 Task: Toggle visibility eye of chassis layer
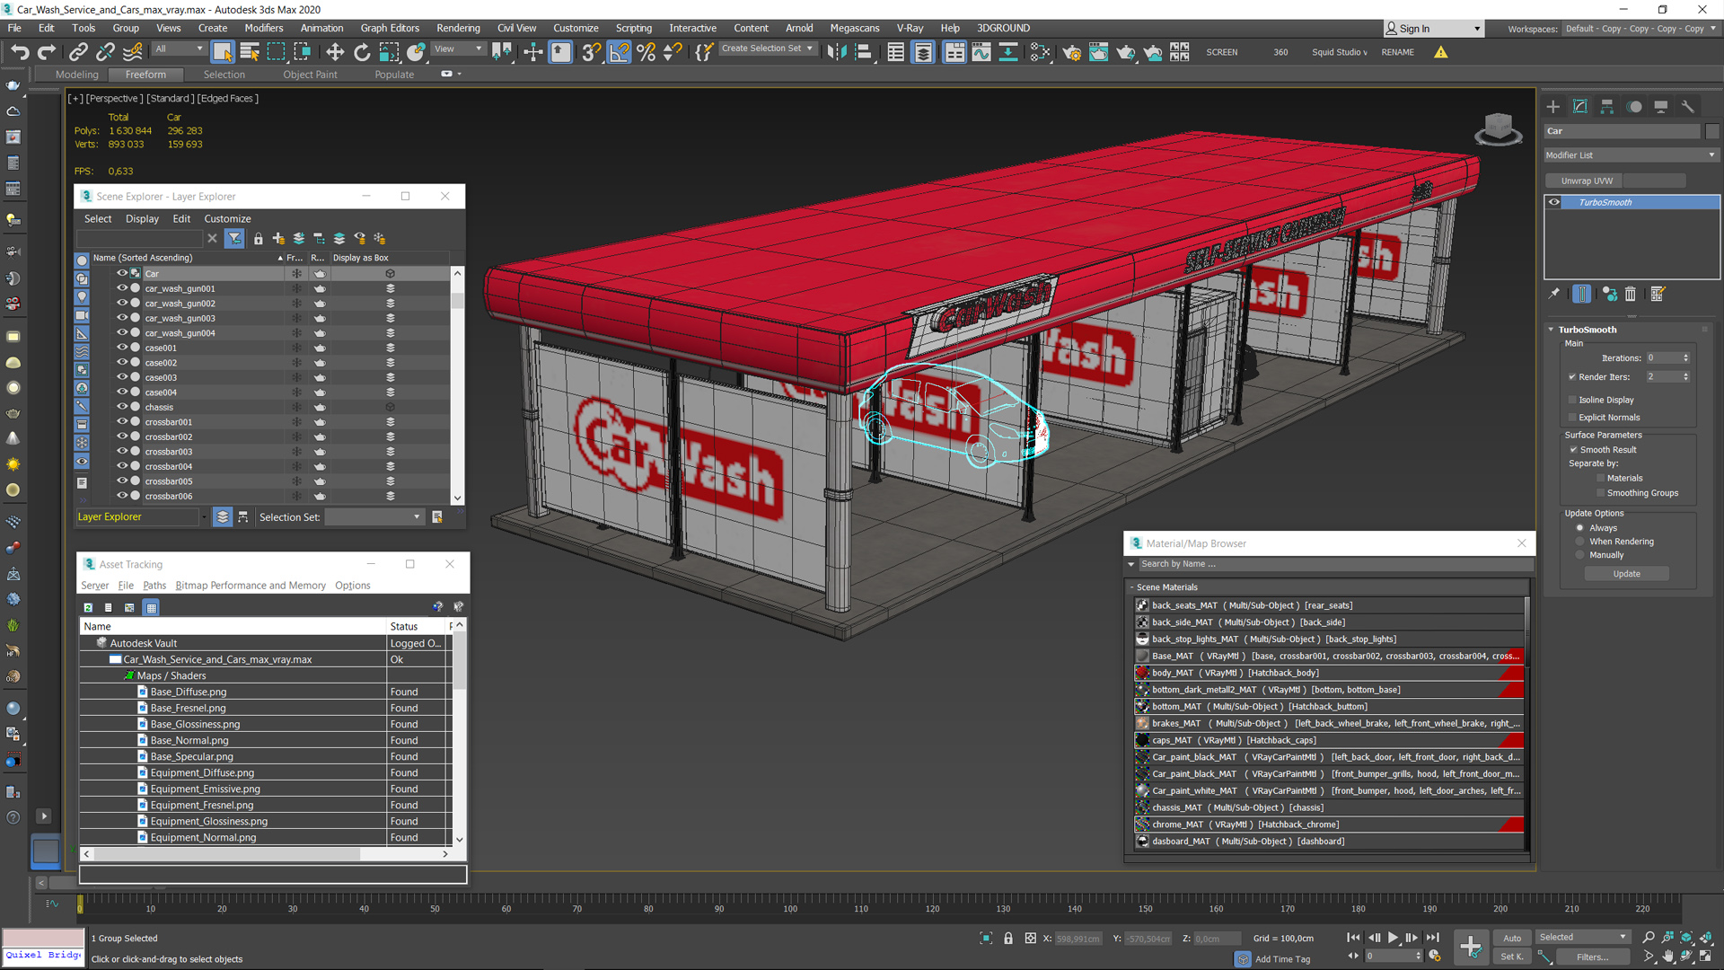[122, 407]
